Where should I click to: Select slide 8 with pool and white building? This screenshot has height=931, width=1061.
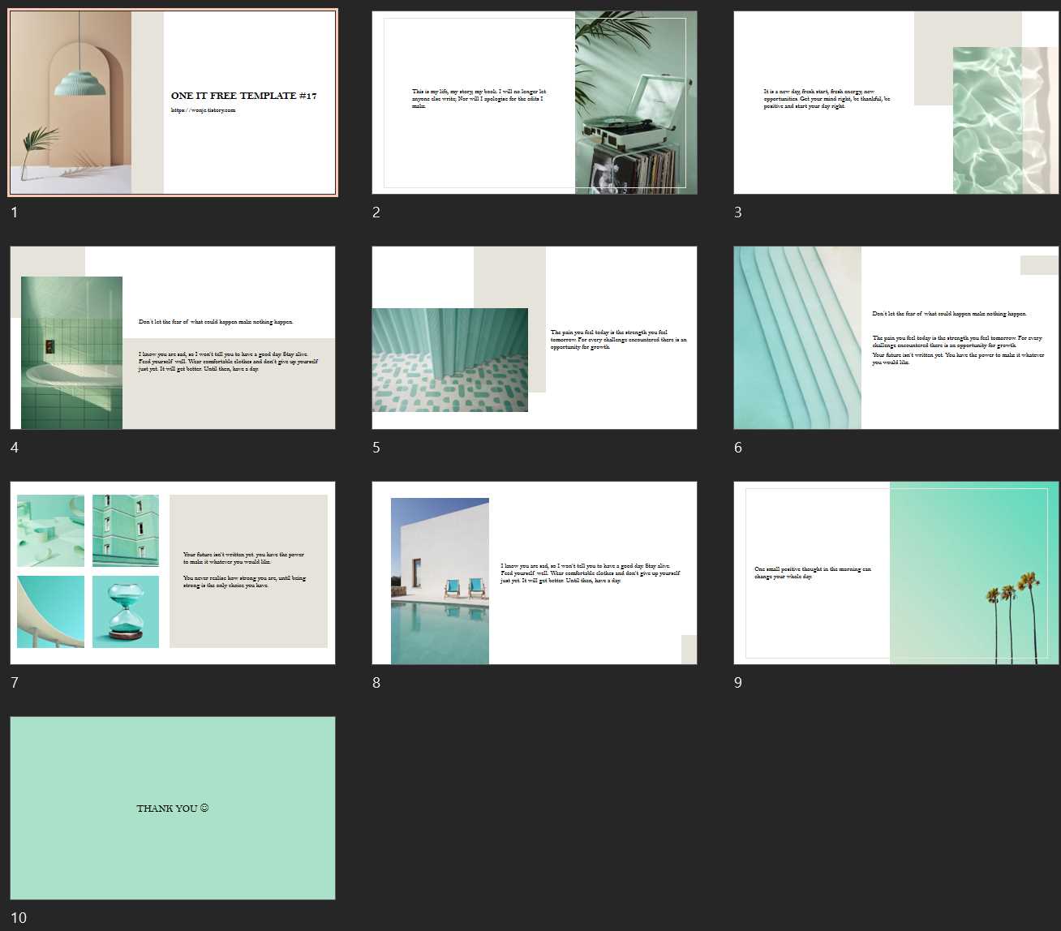click(535, 573)
